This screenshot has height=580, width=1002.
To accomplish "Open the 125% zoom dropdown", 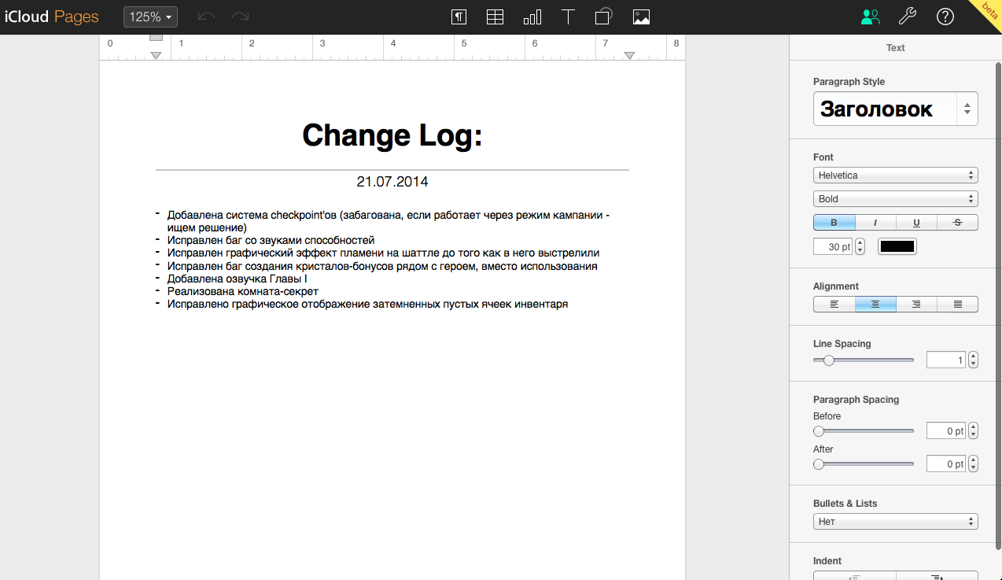I will 150,17.
